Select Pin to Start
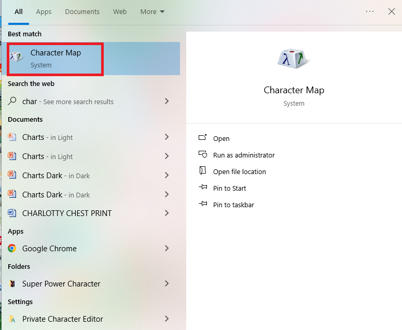Screen dimensions: 402x330 click(x=229, y=189)
